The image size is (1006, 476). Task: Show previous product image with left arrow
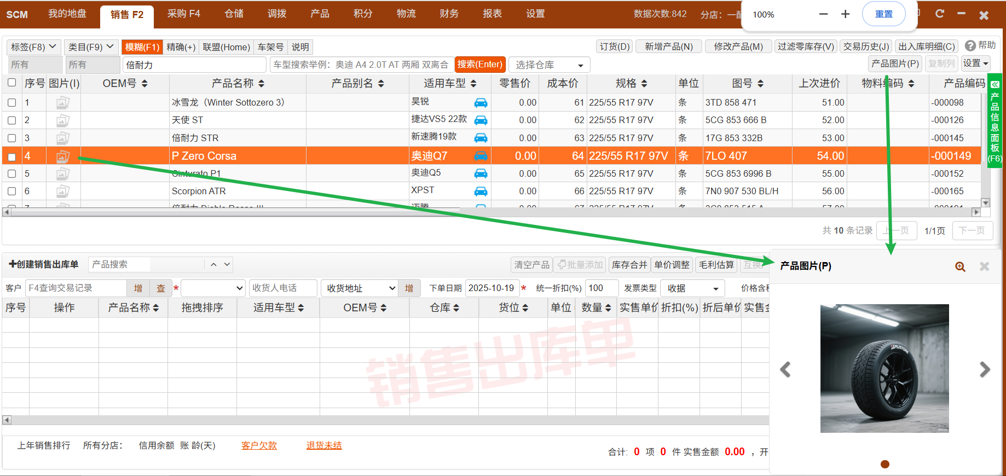(785, 370)
